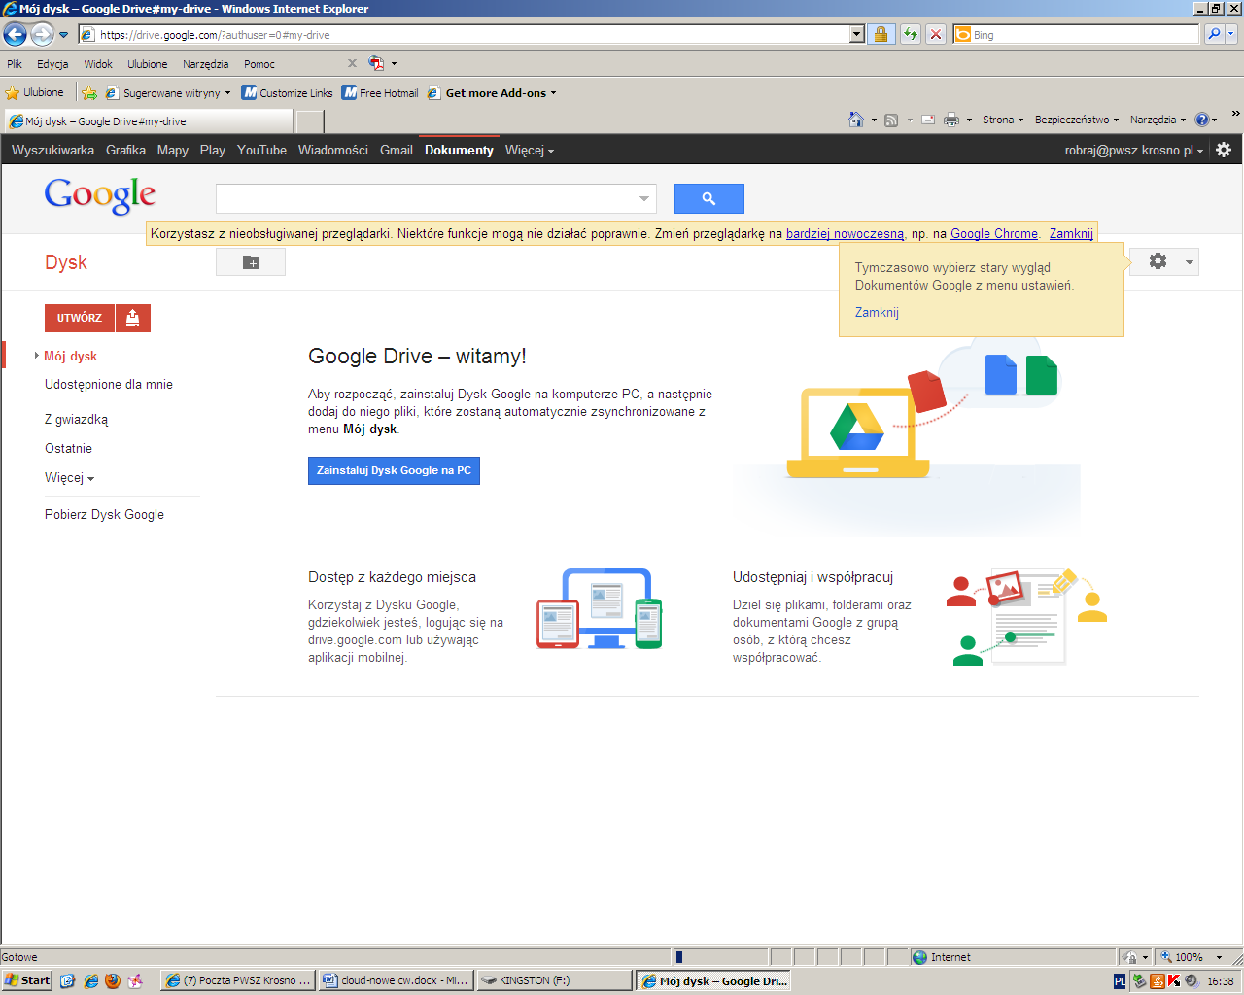This screenshot has width=1244, height=995.
Task: Click Firefox icon in quick launch
Action: point(113,980)
